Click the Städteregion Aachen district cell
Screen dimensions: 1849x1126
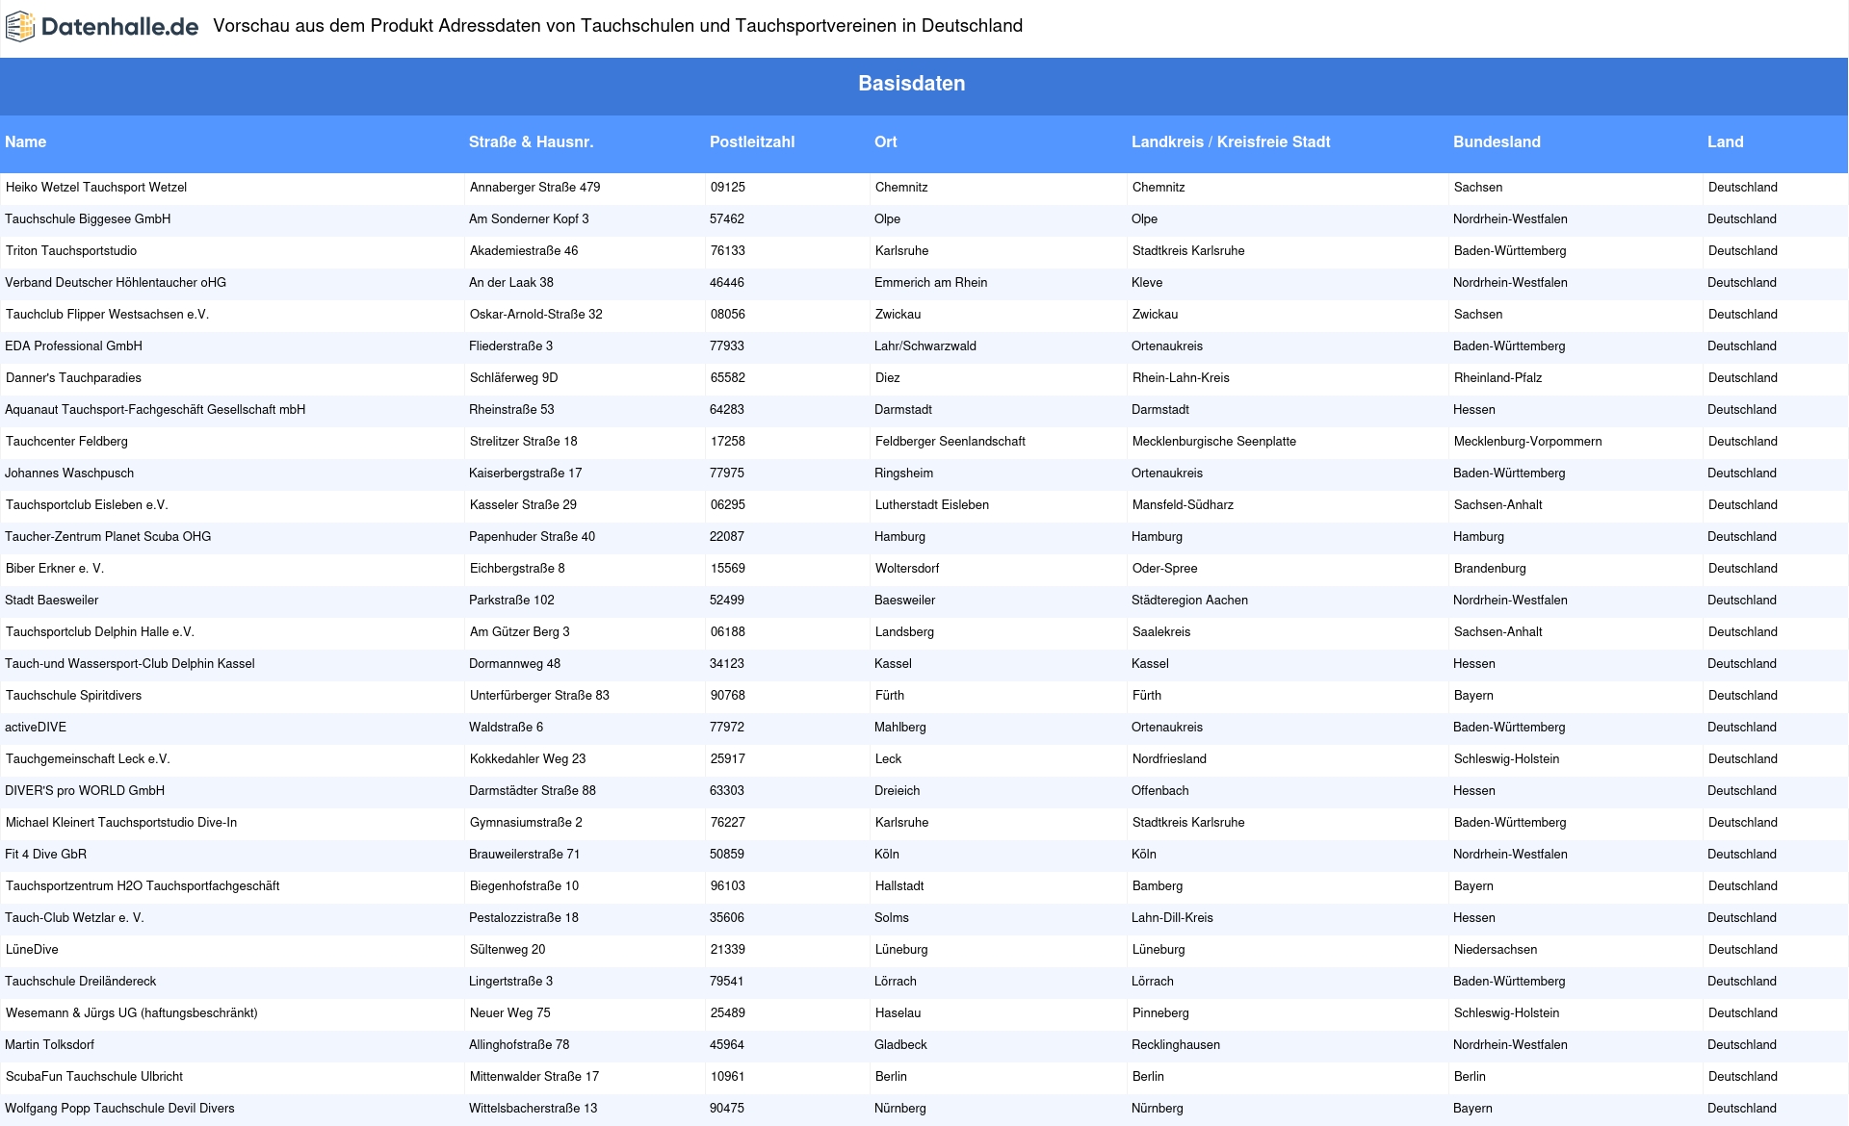[x=1189, y=601]
